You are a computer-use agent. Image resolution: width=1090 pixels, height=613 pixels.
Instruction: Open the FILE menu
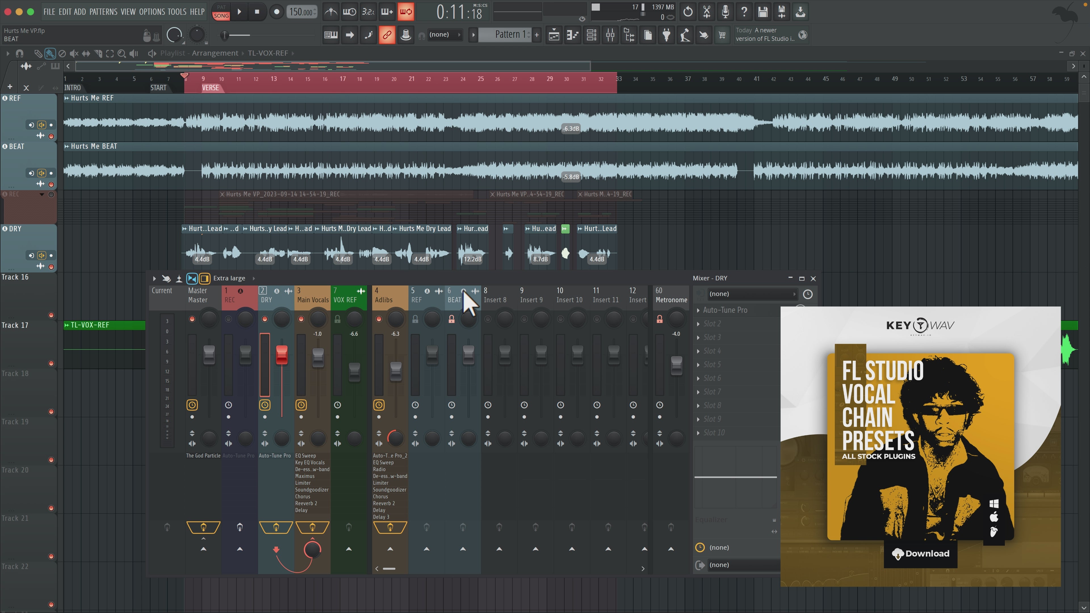[x=49, y=12]
